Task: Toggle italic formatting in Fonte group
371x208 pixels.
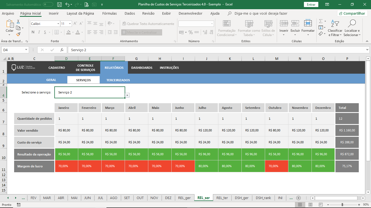Action: pyautogui.click(x=39, y=32)
